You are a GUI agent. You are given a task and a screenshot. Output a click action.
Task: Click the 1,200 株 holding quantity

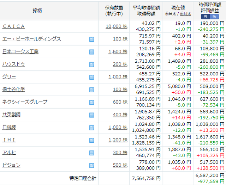(x=118, y=140)
